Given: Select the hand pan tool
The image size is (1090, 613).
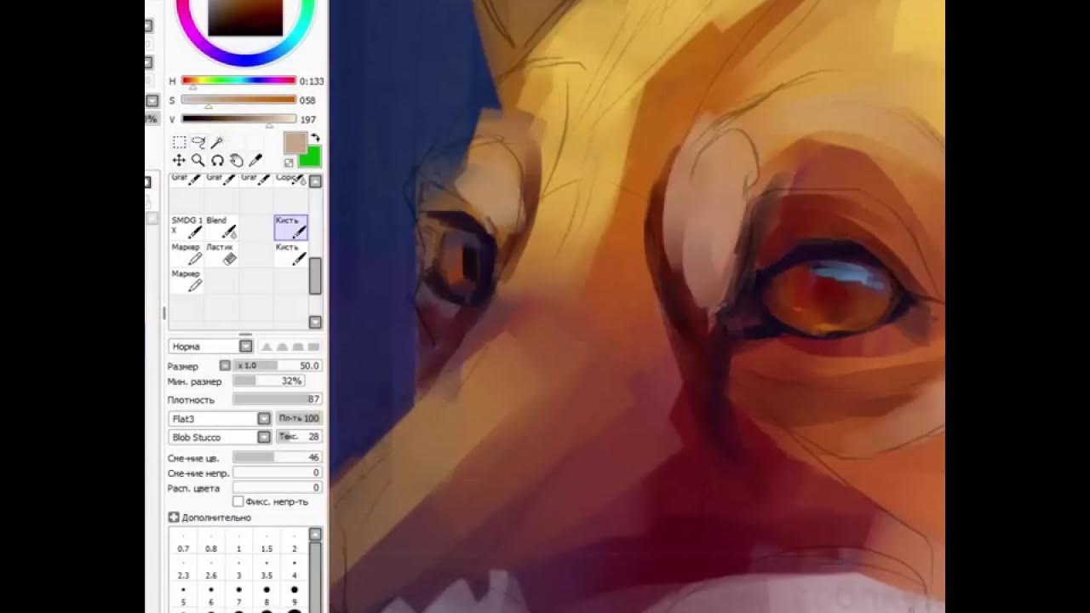Looking at the screenshot, I should 236,160.
